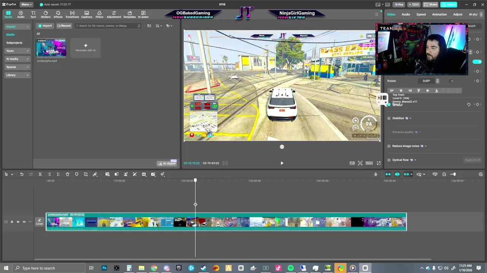Click the fullscreen preview icon
This screenshot has width=487, height=273.
coord(379,163)
